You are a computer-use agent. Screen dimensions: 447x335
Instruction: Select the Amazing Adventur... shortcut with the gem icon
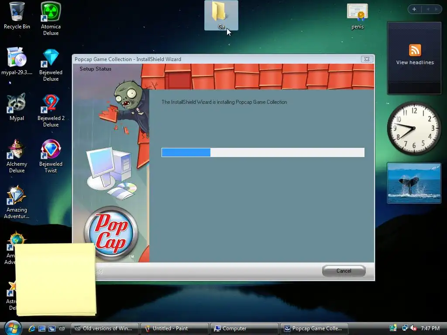coord(17,202)
